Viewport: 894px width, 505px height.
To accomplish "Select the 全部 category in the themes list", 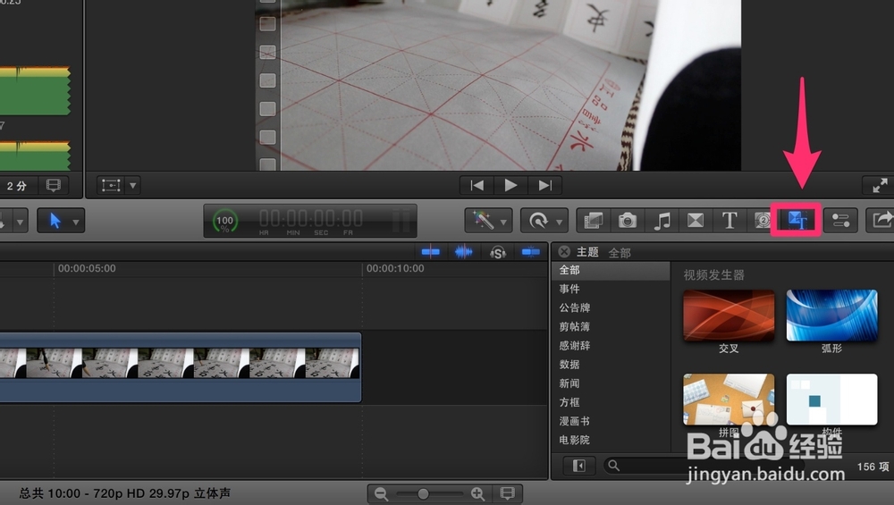I will [x=611, y=270].
